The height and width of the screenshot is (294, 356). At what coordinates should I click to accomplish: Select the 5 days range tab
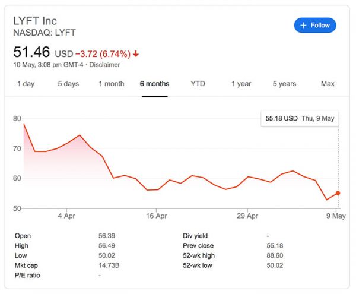tap(68, 84)
